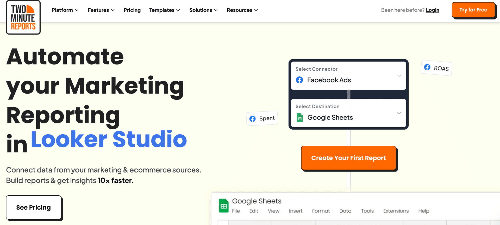Screen dimensions: 500x225
Task: Click the See Pricing button
Action: tap(34, 207)
